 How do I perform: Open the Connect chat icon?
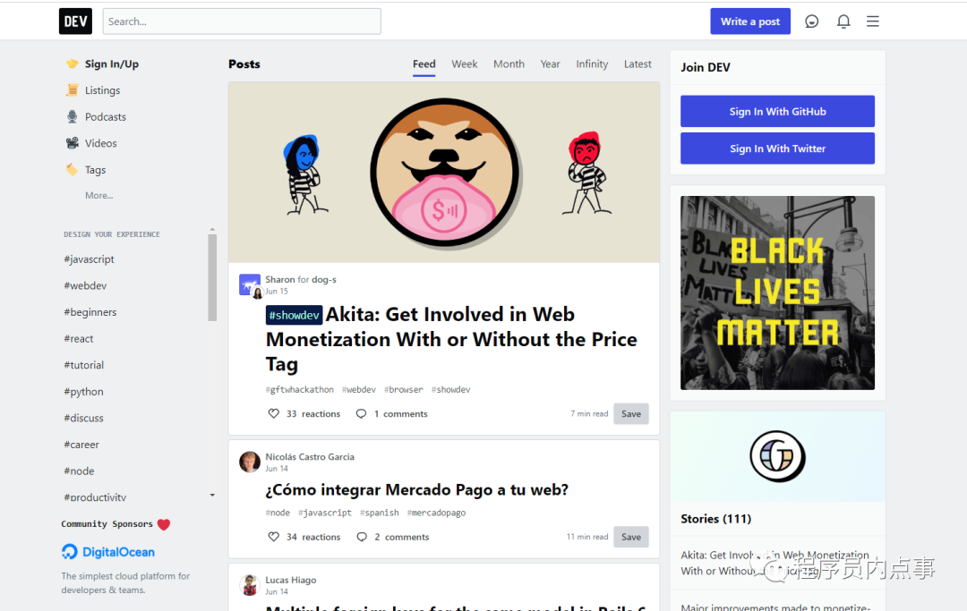tap(811, 21)
